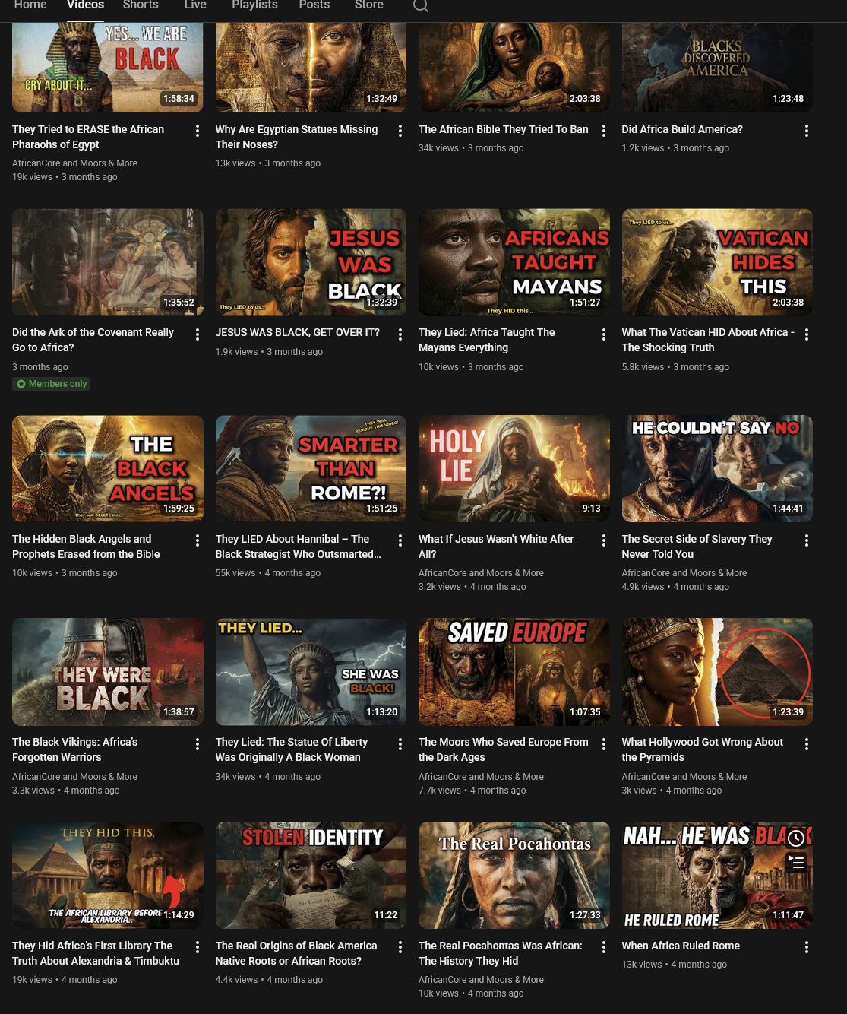Screen dimensions: 847x1014
Task: Open 'They Tried to ERASE the African Pharaohs of Egypt' title
Action: [x=88, y=137]
